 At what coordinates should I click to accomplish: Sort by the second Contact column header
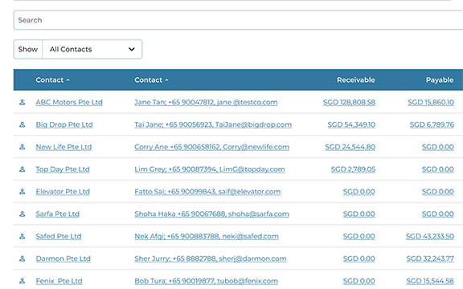tap(151, 80)
